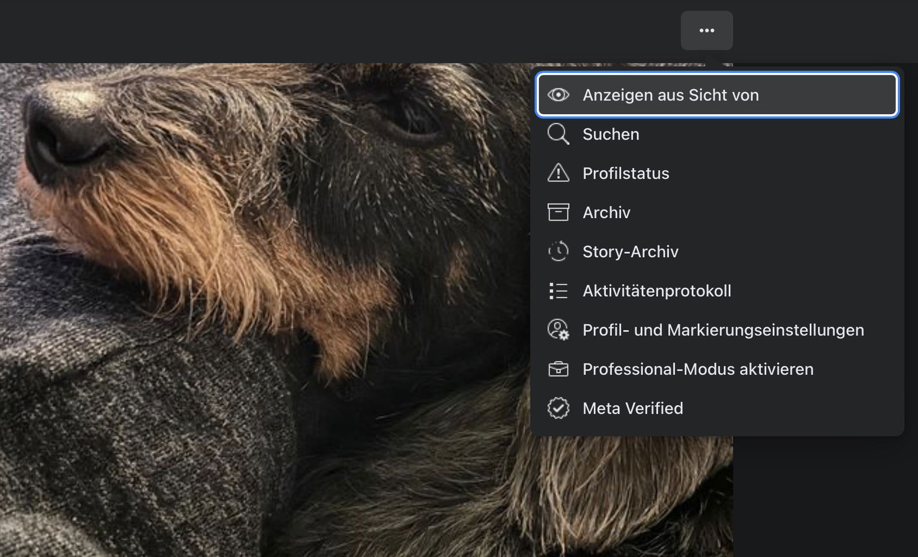Open the "Archiv" menu entry
This screenshot has width=918, height=557.
[x=606, y=212]
